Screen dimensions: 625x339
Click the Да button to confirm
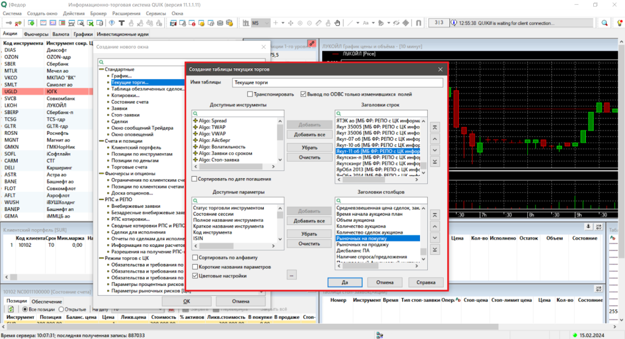pyautogui.click(x=345, y=282)
